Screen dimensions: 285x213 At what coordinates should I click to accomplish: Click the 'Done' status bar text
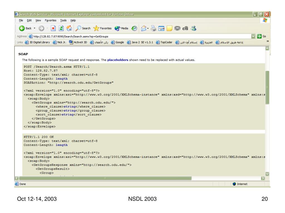click(23, 184)
